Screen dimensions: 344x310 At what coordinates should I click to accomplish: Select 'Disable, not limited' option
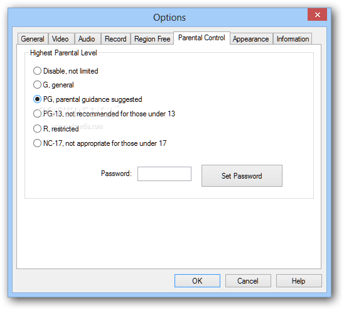65,71
